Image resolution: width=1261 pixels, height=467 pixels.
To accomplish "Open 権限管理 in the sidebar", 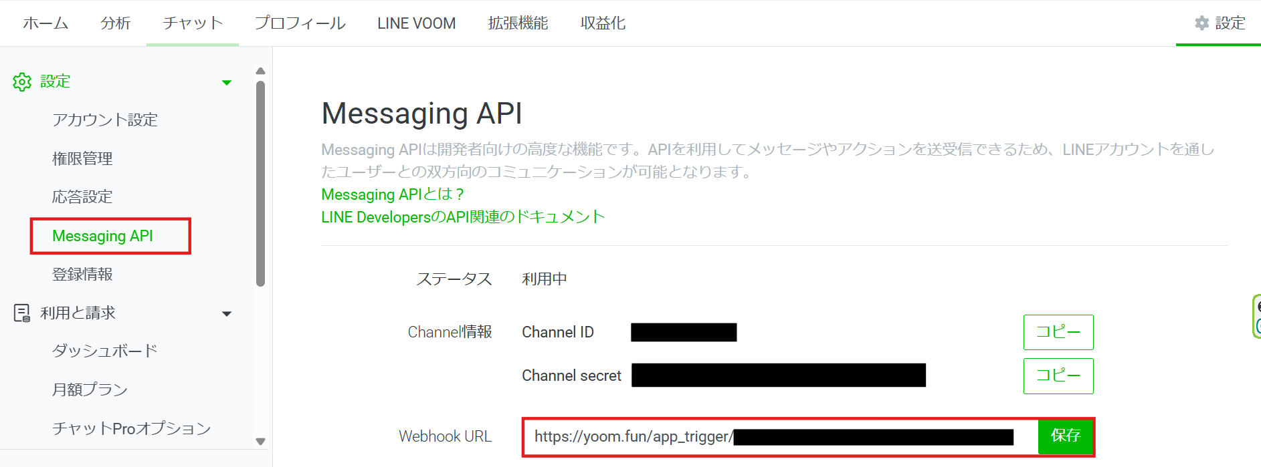I will [x=82, y=158].
